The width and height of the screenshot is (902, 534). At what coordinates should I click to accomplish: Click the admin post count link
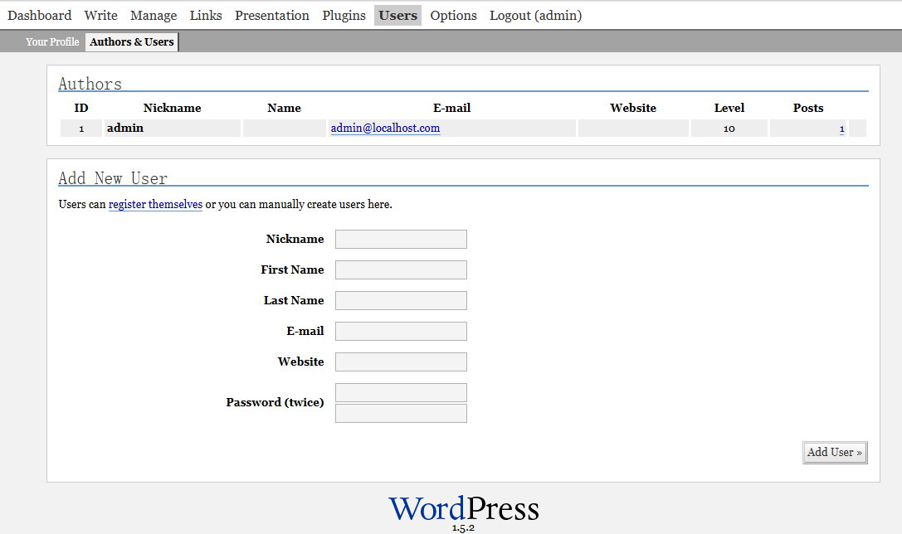click(x=841, y=129)
